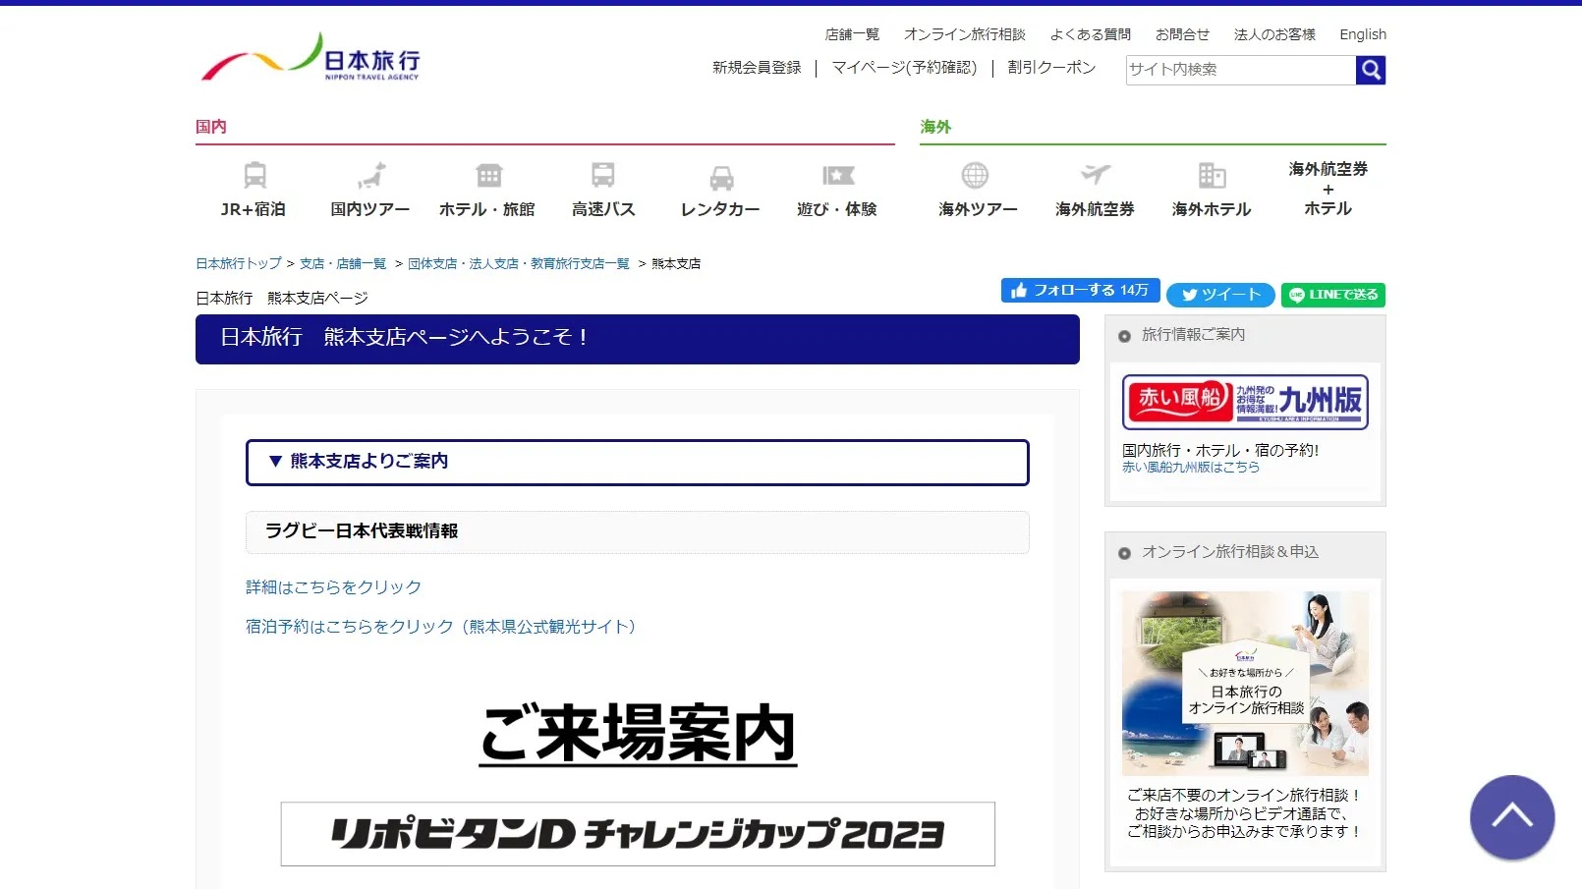
Task: Open マイページ(予約確認) link
Action: (x=904, y=68)
